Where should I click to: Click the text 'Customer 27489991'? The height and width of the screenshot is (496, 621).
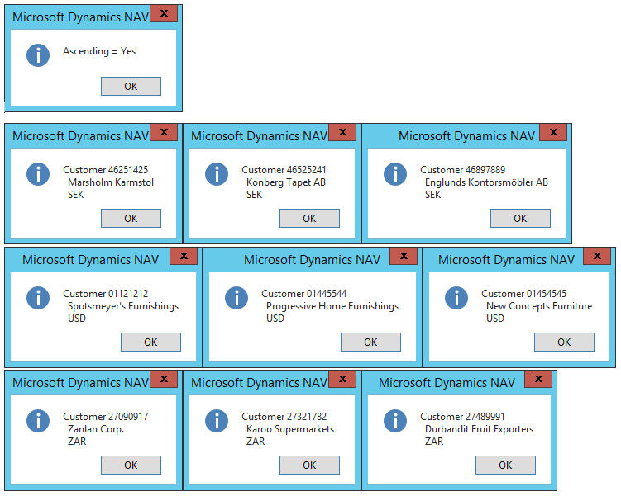tap(462, 417)
